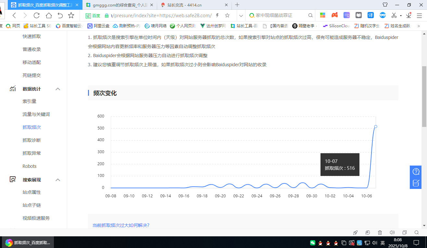Click the 10-07 data point on the chart
The height and width of the screenshot is (248, 427).
[376, 127]
